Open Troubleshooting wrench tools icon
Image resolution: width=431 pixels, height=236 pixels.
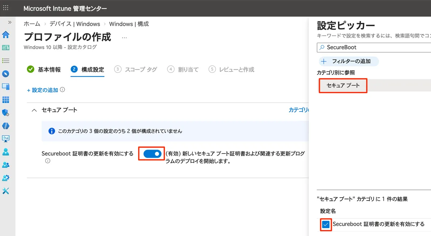(x=6, y=191)
